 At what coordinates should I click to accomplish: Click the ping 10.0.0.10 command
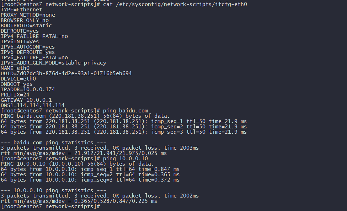coord(126,159)
